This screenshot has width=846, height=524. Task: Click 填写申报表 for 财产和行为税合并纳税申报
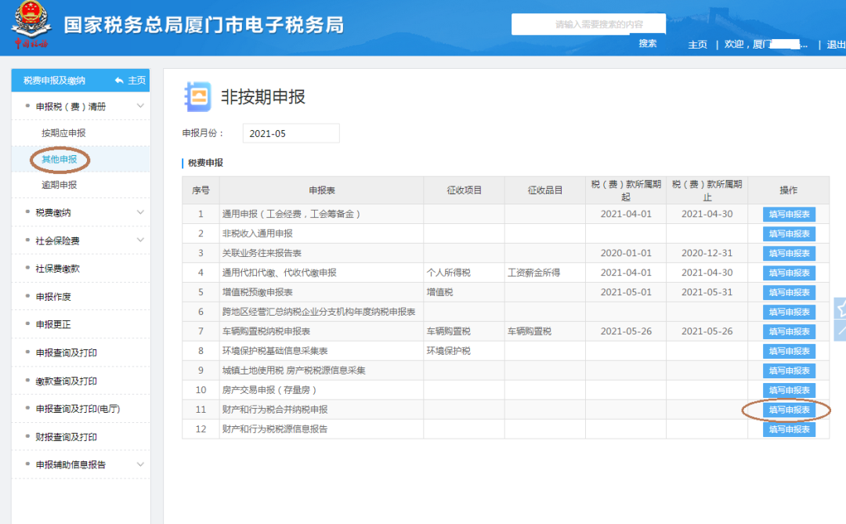tap(789, 410)
